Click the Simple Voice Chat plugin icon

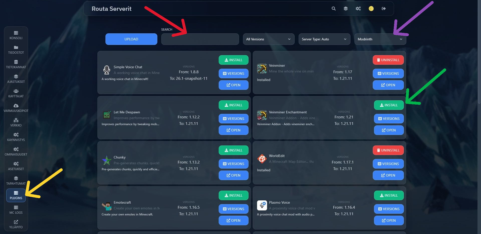click(x=107, y=70)
